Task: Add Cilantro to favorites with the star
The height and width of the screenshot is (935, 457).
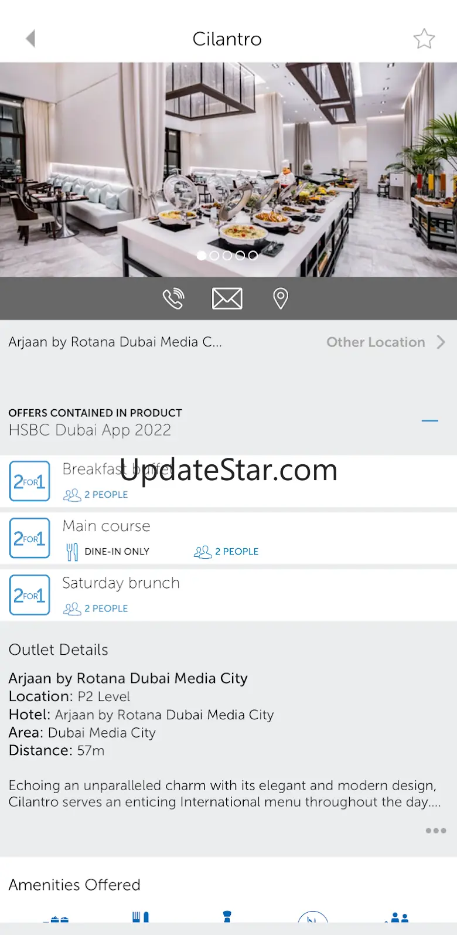Action: point(424,39)
